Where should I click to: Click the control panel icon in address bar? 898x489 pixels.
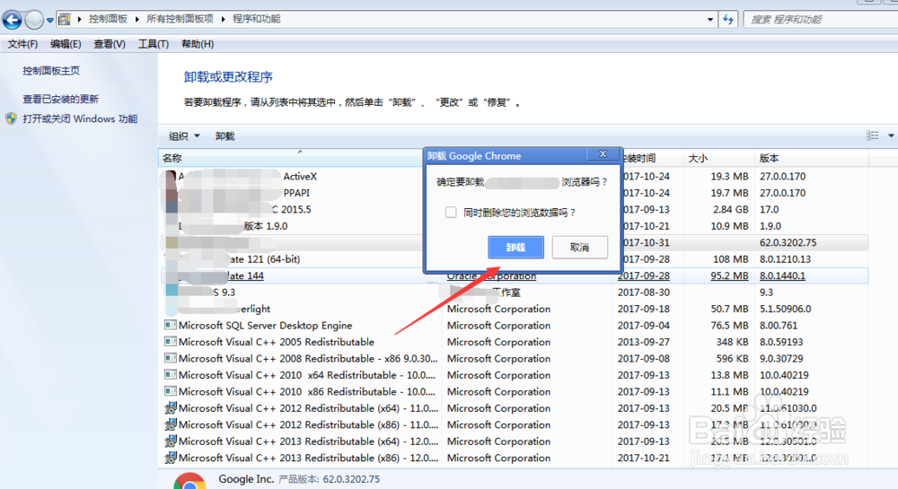pyautogui.click(x=65, y=20)
